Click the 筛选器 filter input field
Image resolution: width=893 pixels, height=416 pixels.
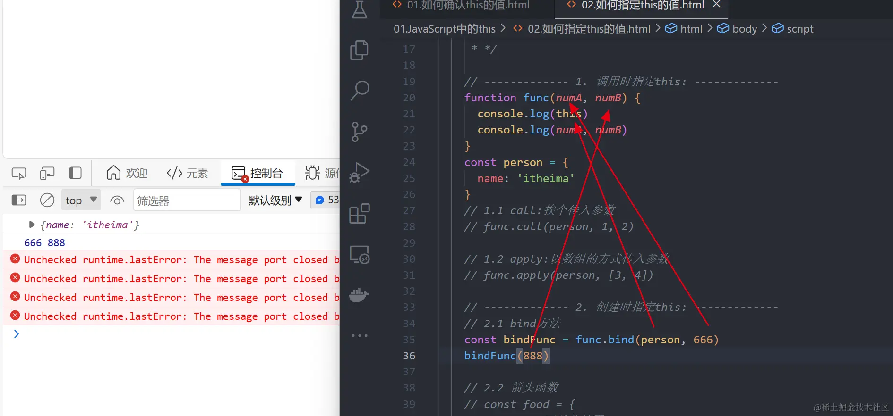pos(187,200)
